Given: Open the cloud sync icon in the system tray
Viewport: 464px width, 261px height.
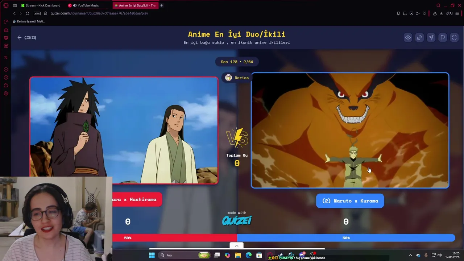Looking at the screenshot, I should pyautogui.click(x=418, y=255).
